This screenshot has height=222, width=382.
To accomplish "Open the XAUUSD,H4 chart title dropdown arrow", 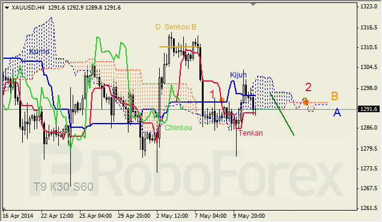I will [x=7, y=8].
